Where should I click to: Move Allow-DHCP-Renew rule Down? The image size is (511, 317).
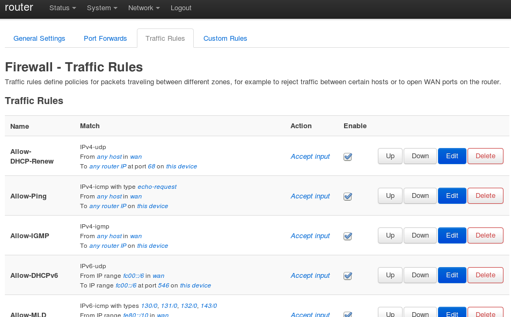(420, 156)
